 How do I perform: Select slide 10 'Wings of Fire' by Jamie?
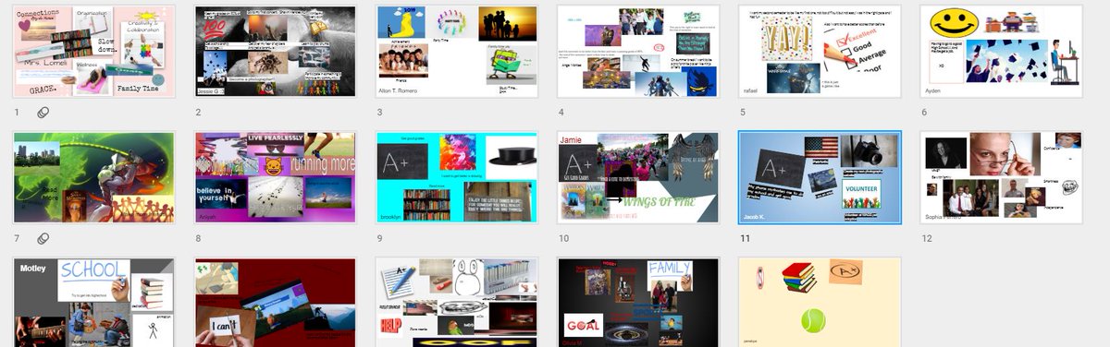coord(638,177)
